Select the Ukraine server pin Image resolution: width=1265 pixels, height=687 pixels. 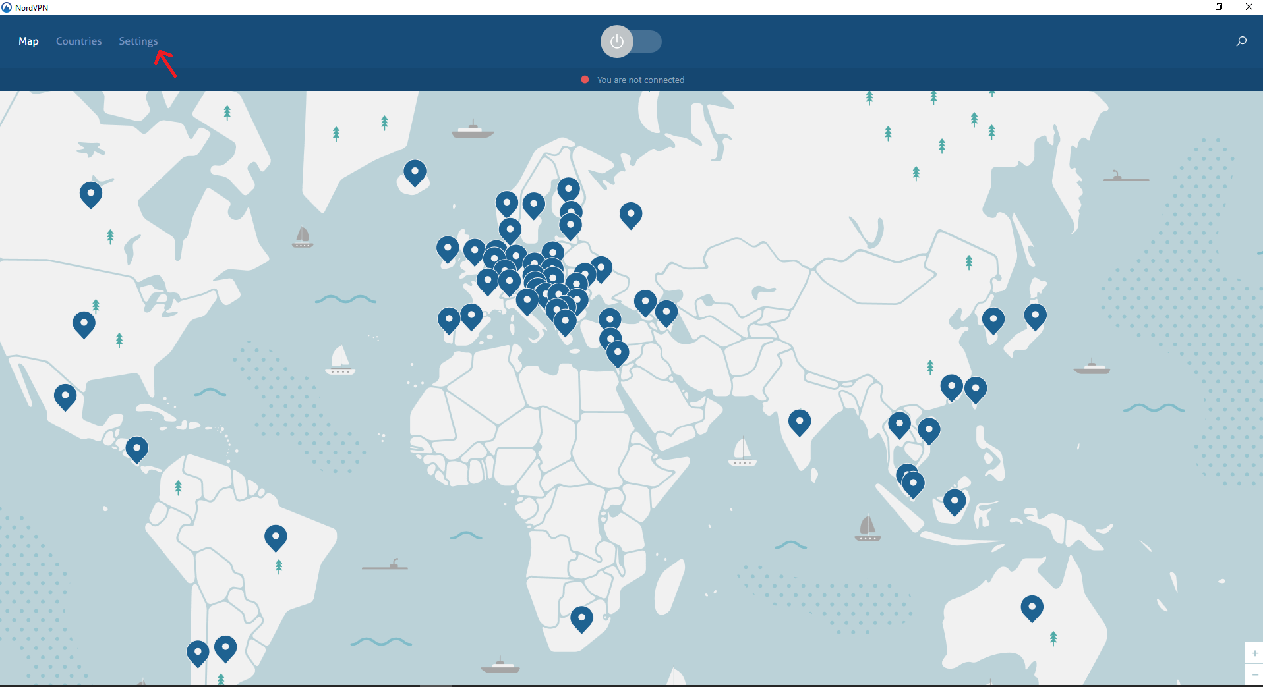pos(601,269)
